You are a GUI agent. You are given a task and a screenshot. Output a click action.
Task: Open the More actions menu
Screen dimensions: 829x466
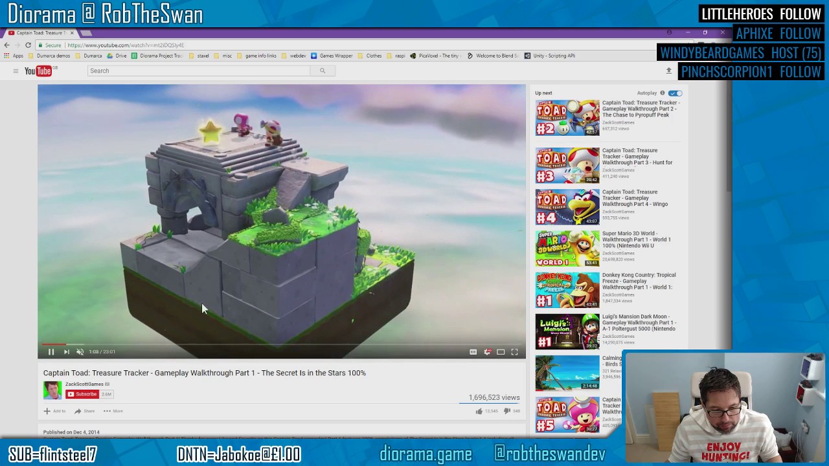[x=113, y=411]
